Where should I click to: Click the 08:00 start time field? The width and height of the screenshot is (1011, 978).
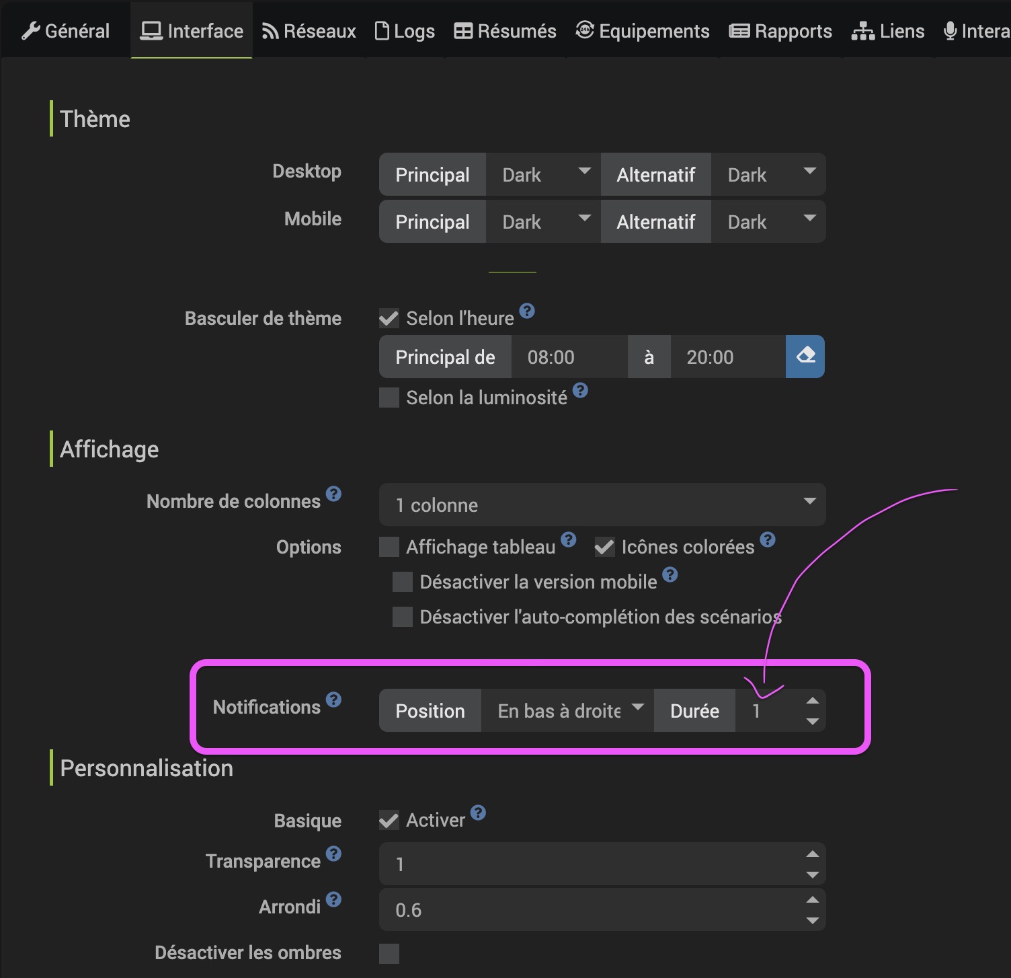click(569, 357)
